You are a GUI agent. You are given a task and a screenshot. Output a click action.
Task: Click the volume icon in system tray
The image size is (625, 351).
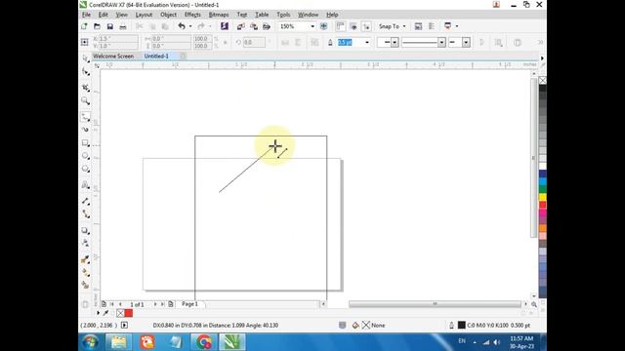pyautogui.click(x=497, y=342)
